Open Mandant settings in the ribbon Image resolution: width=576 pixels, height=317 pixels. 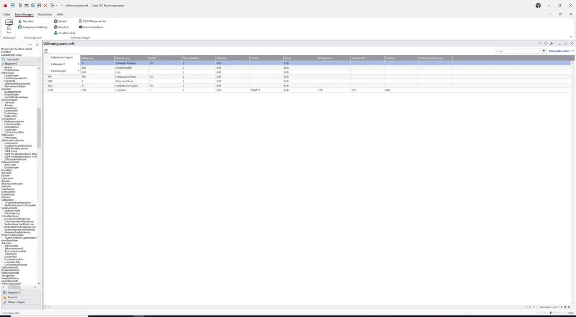pyautogui.click(x=26, y=21)
